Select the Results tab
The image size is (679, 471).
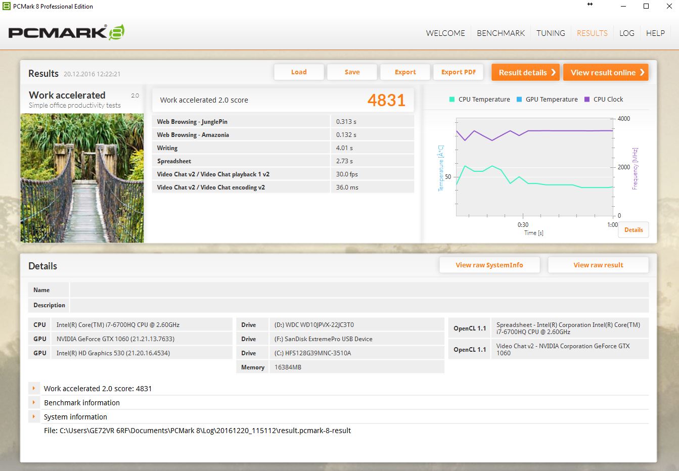point(592,33)
